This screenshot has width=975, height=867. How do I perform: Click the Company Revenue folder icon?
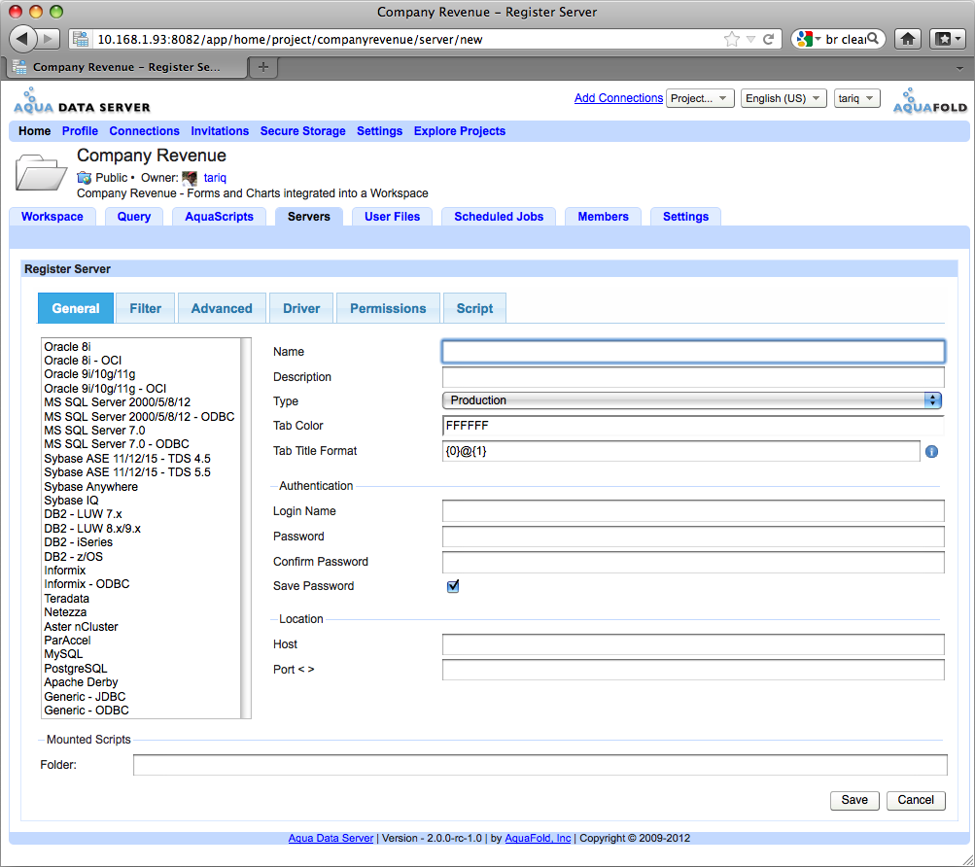point(41,172)
